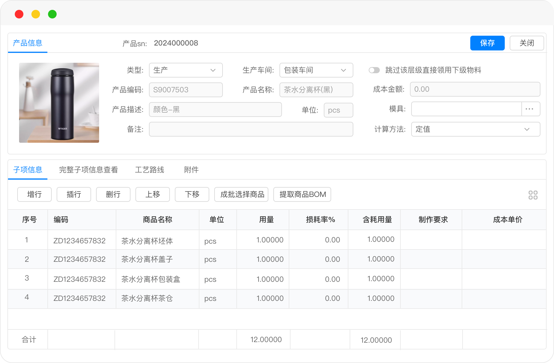Click 成本单价 cell of 茶水分离杯盖子 row
Screen dimensions: 554x363
coord(504,259)
